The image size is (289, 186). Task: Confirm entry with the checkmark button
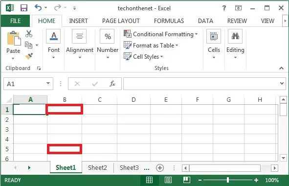tap(95, 84)
